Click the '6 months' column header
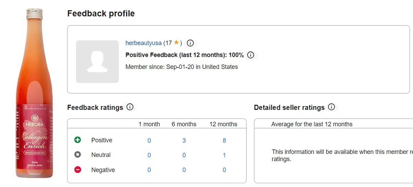The height and width of the screenshot is (187, 413). [x=184, y=124]
